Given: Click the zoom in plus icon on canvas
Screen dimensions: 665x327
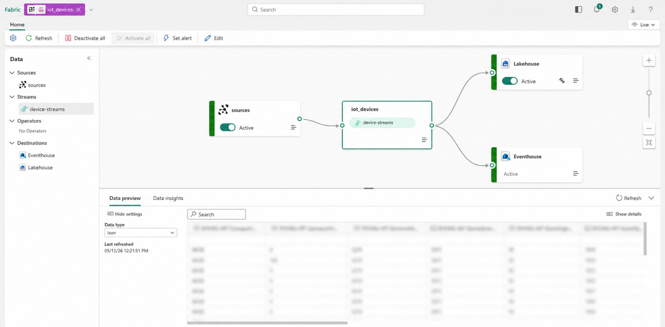Looking at the screenshot, I should [x=649, y=61].
